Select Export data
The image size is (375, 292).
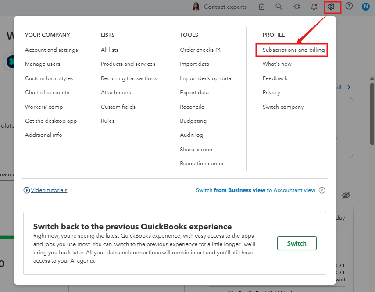tap(194, 93)
